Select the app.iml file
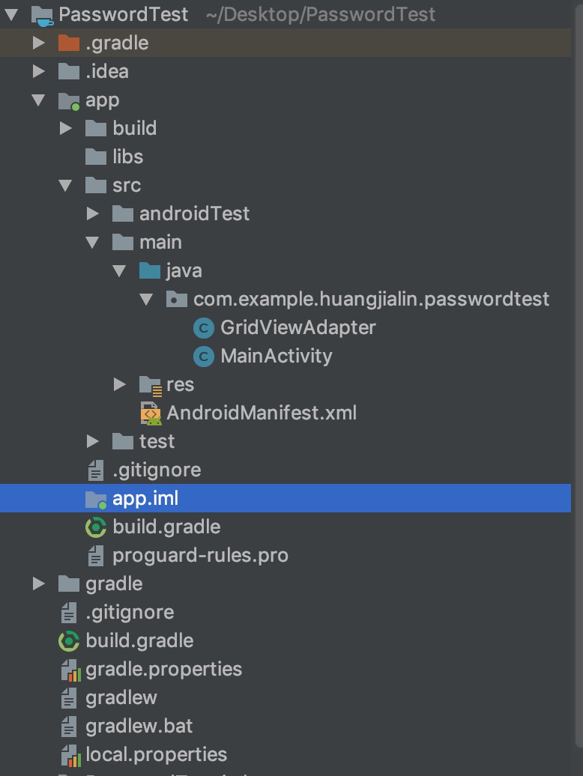Image resolution: width=583 pixels, height=776 pixels. tap(145, 499)
